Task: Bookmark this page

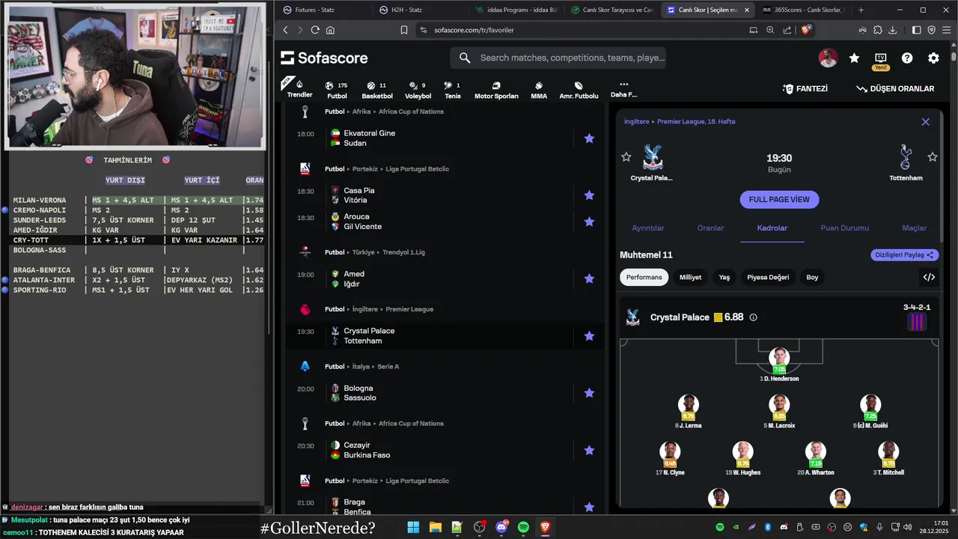Action: pyautogui.click(x=404, y=30)
